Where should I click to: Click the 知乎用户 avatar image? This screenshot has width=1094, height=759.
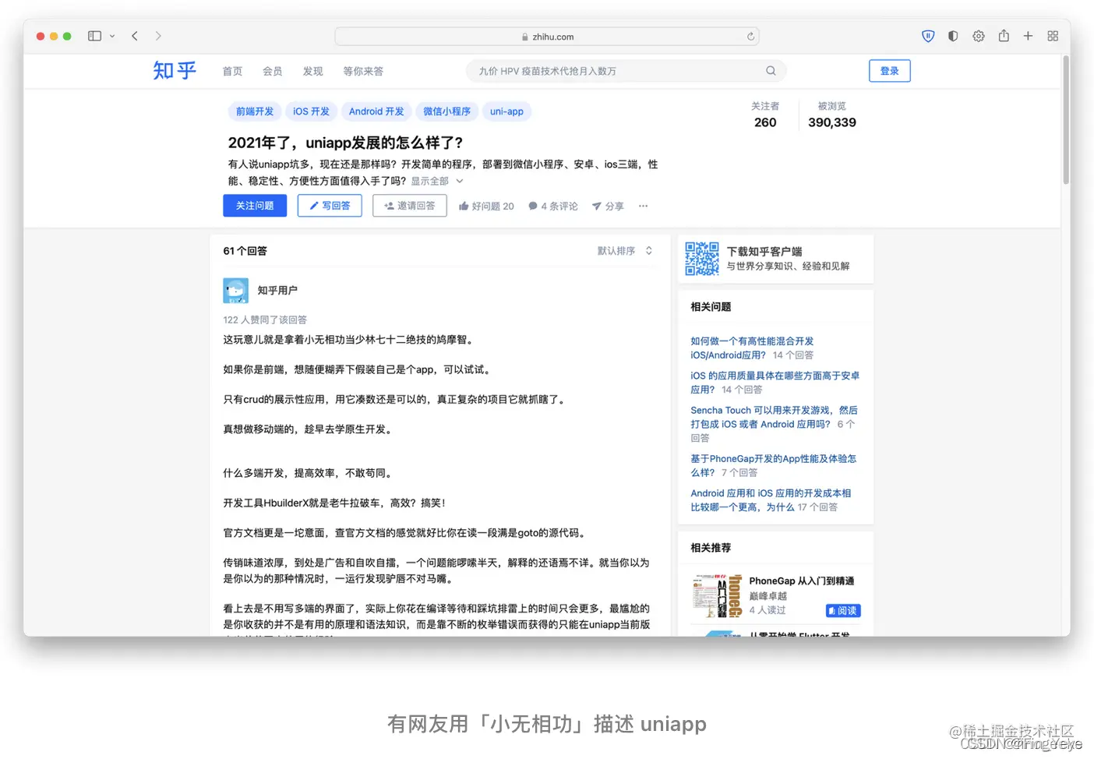[x=236, y=291]
